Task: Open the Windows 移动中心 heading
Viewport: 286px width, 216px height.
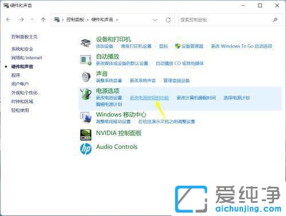Action: 121,115
